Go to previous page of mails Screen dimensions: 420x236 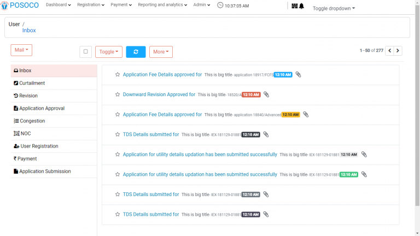[x=389, y=51]
